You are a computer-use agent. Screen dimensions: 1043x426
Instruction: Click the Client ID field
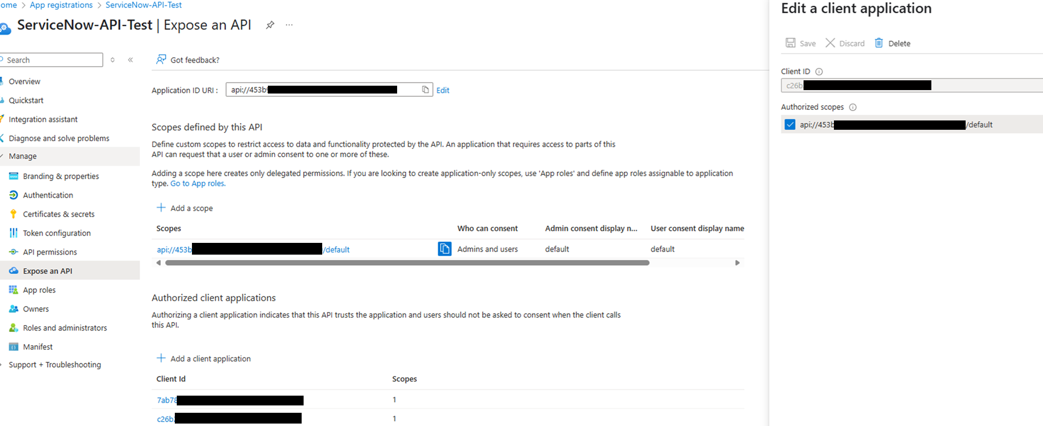pos(912,86)
